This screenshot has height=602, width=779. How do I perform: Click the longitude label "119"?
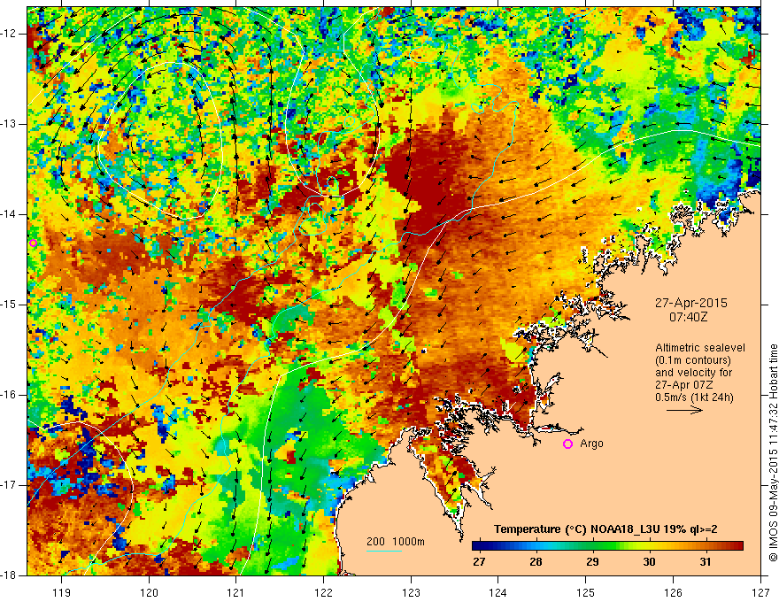(x=62, y=592)
